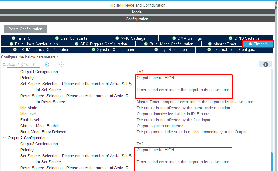Edit TA1 Reset Source Selection number value

coord(138,96)
